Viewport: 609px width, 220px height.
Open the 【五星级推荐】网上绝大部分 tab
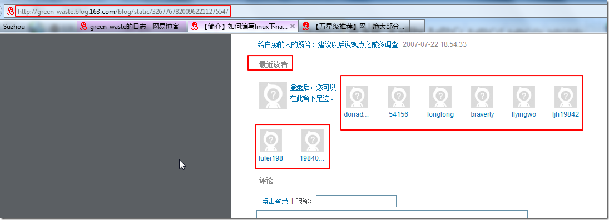point(354,26)
